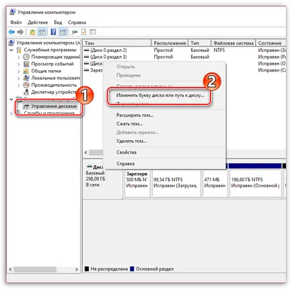Viewport: 292px width, 289px height.
Task: Click the Файловая система column header
Action: [233, 43]
